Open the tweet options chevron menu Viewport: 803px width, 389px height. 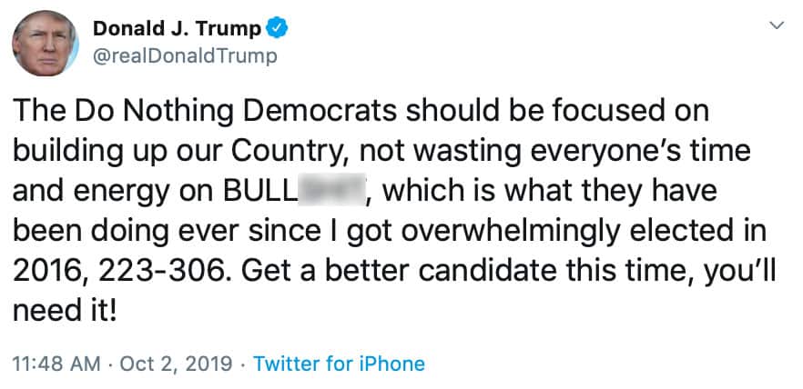pos(777,26)
